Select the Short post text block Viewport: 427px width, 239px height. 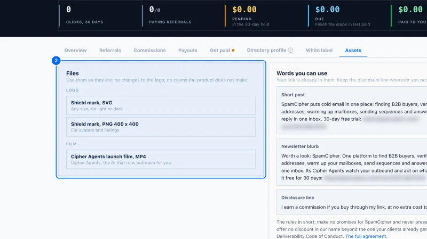pos(352,110)
